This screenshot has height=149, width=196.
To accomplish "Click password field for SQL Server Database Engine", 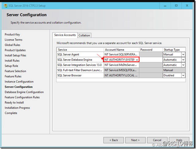I will [x=151, y=60].
